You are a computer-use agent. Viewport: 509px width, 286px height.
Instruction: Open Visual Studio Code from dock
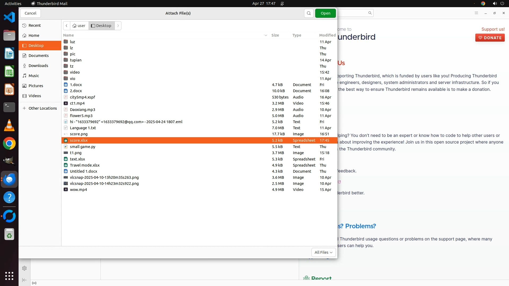[x=9, y=17]
